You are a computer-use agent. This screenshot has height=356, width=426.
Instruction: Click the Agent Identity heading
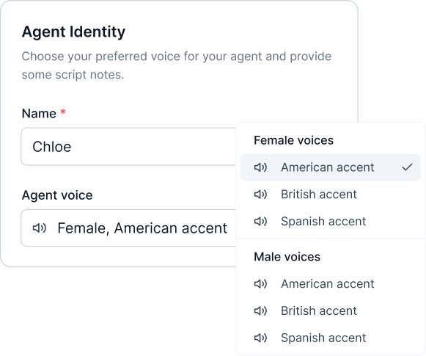click(x=73, y=32)
